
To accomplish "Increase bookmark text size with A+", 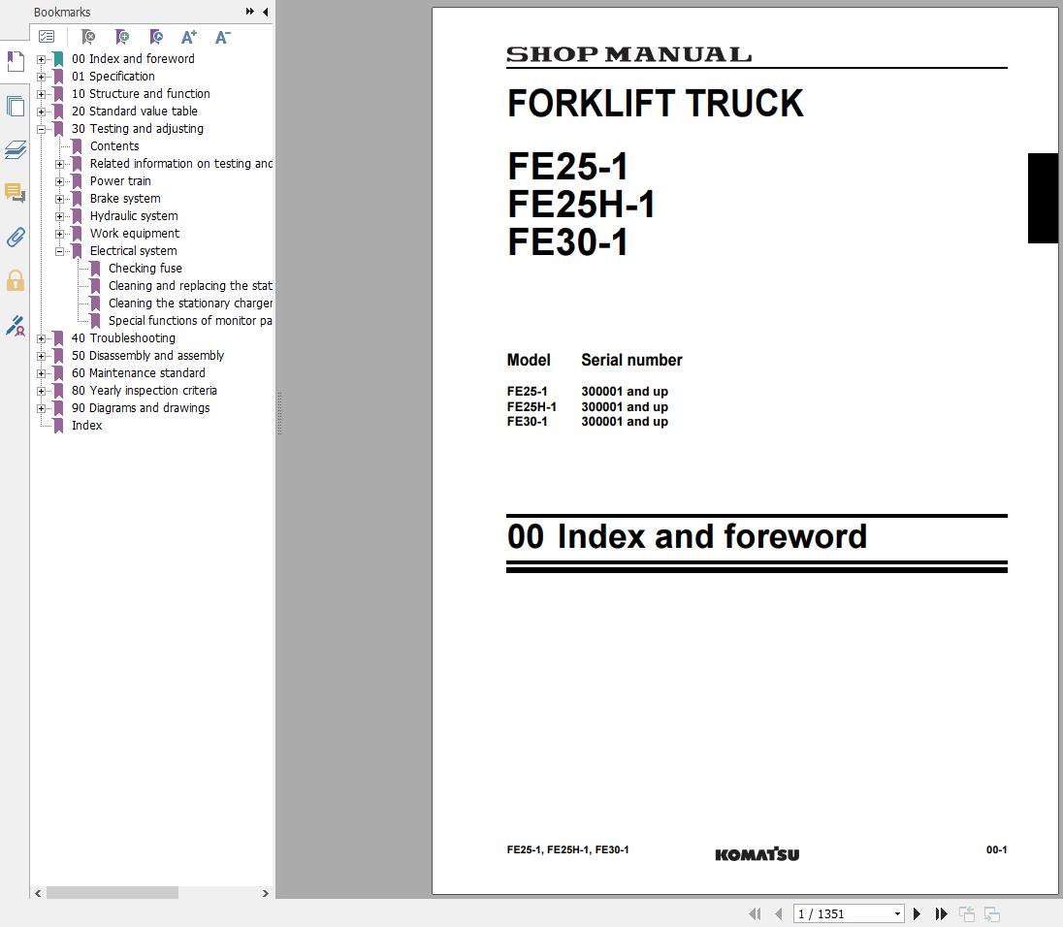I will [189, 36].
